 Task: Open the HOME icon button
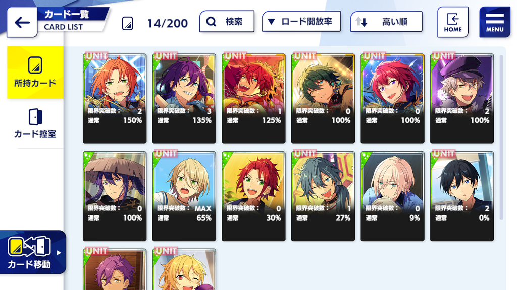453,22
